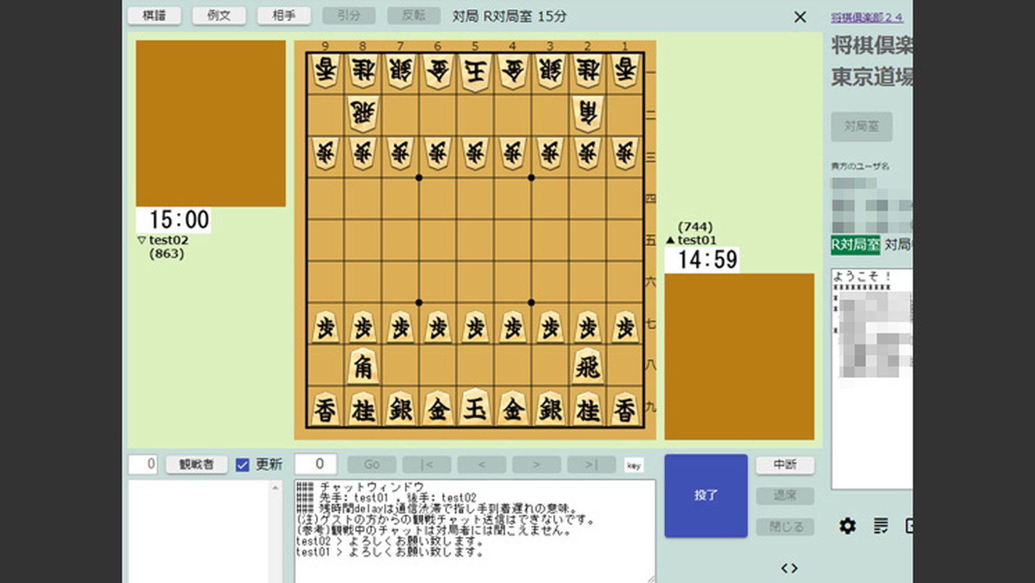Show the 観戦者 (spectators) list
This screenshot has height=583, width=1035.
pos(195,464)
